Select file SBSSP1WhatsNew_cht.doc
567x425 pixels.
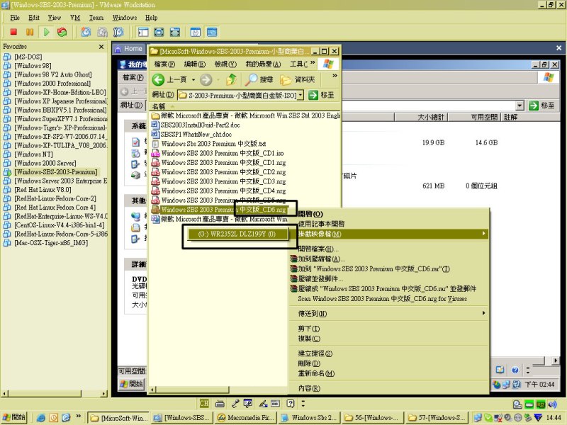click(x=196, y=135)
